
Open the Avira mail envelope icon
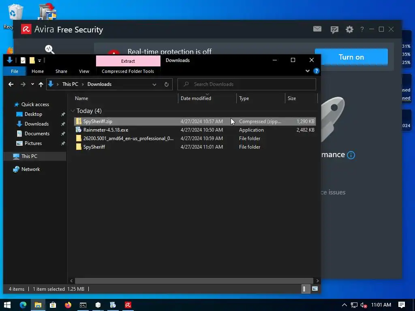point(317,29)
